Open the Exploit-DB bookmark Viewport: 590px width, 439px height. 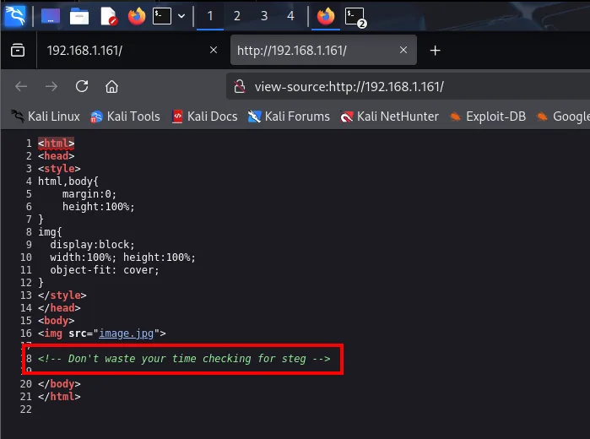coord(488,117)
